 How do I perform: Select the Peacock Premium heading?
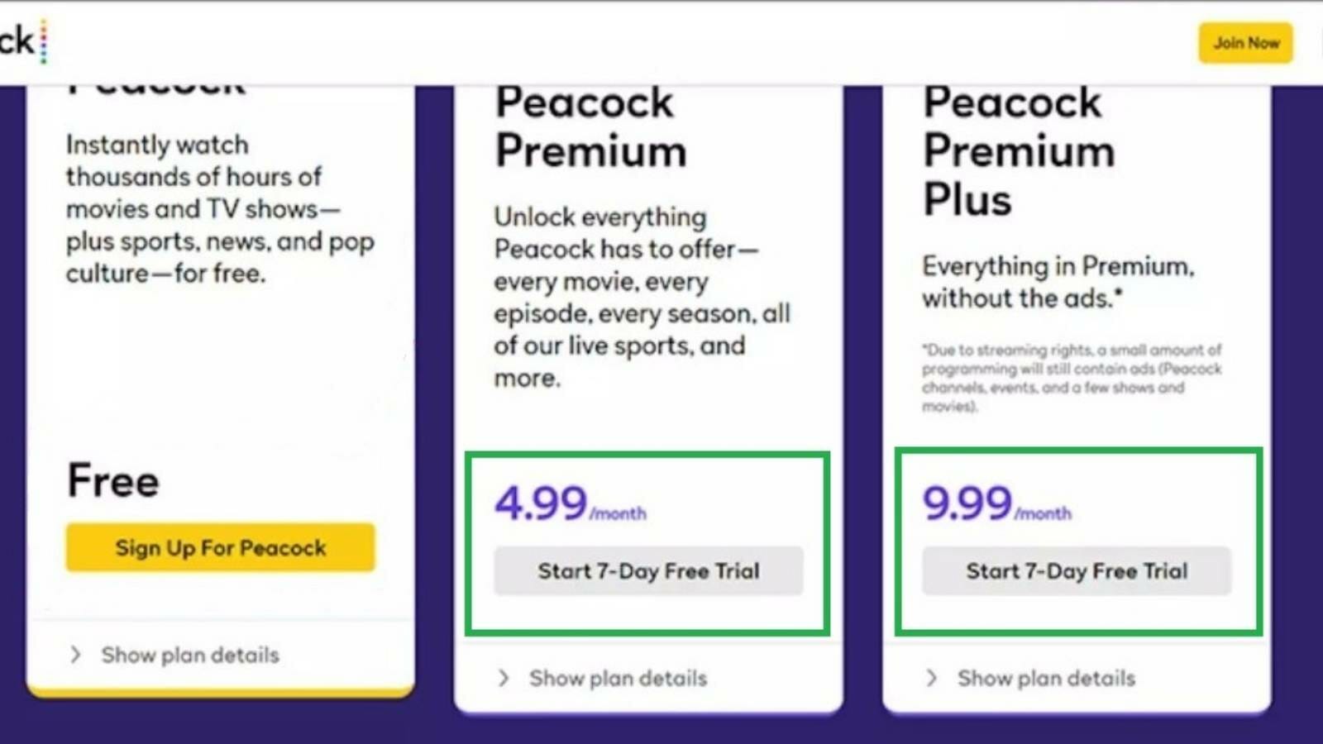(x=591, y=127)
